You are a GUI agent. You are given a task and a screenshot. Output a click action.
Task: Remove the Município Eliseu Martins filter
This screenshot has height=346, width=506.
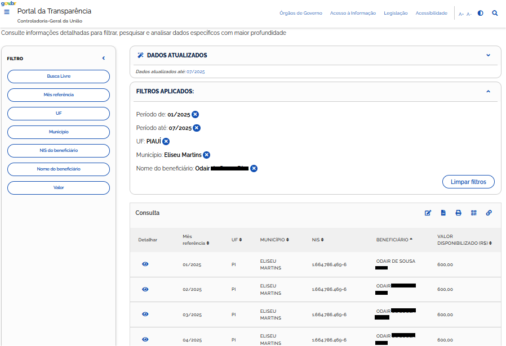(207, 155)
